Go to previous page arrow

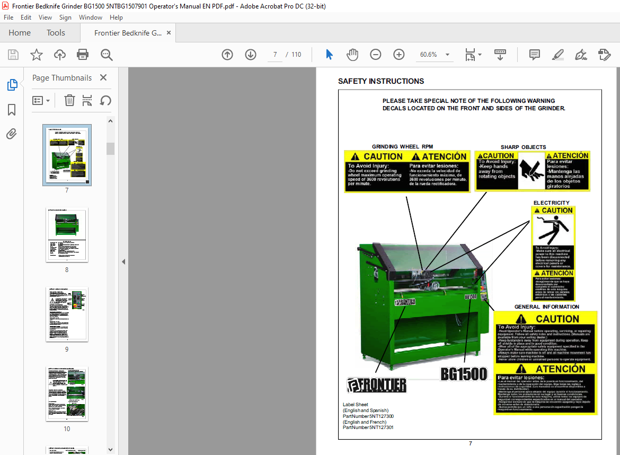pos(227,55)
